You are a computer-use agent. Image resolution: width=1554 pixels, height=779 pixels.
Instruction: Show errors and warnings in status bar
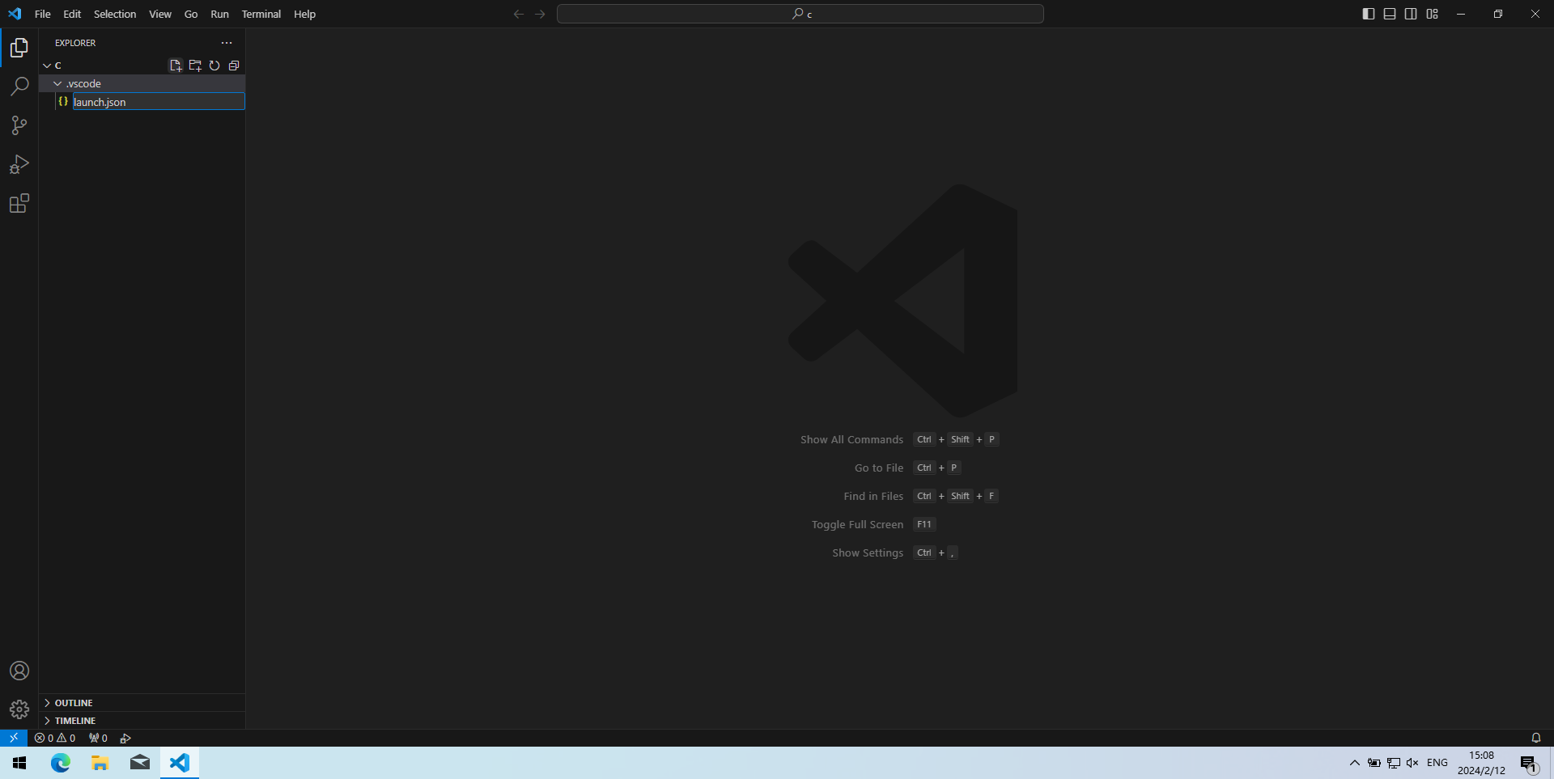click(55, 738)
